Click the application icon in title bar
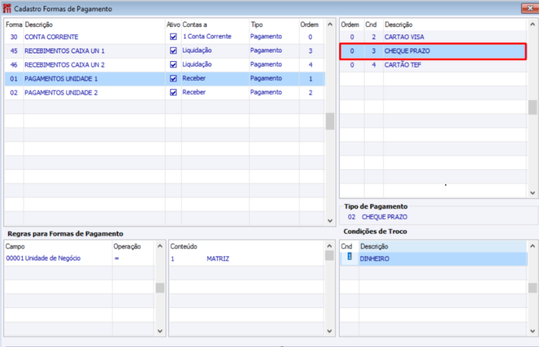The width and height of the screenshot is (539, 347). coord(7,8)
